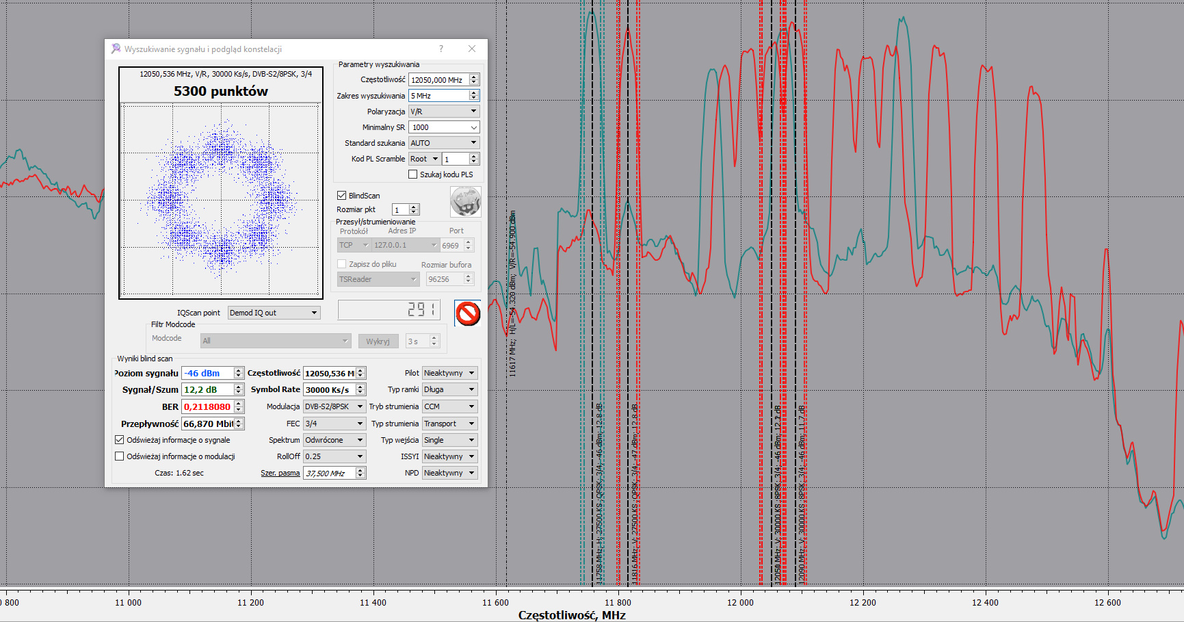The width and height of the screenshot is (1184, 622).
Task: Enable Szukaj kodu PLS checkbox
Action: click(413, 174)
